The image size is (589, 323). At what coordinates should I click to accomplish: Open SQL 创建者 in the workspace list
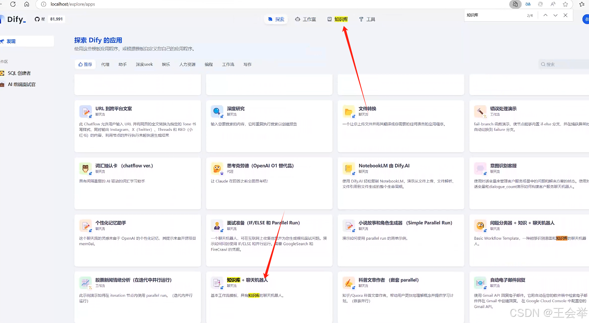pyautogui.click(x=19, y=73)
